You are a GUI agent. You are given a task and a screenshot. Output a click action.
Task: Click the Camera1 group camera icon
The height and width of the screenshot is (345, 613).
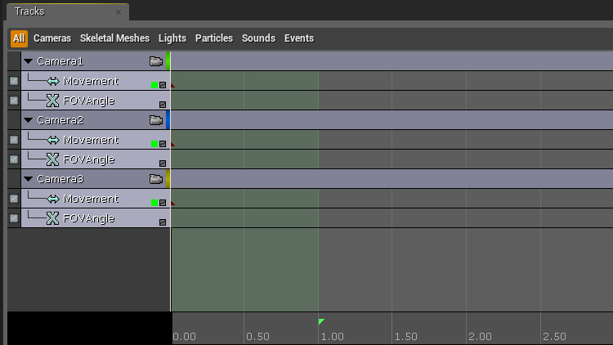pos(156,61)
